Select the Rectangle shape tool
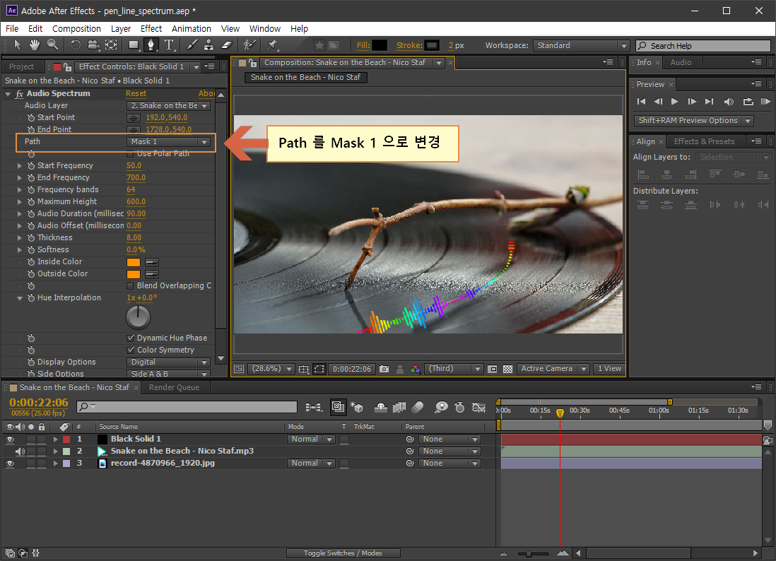Image resolution: width=776 pixels, height=561 pixels. (x=134, y=45)
